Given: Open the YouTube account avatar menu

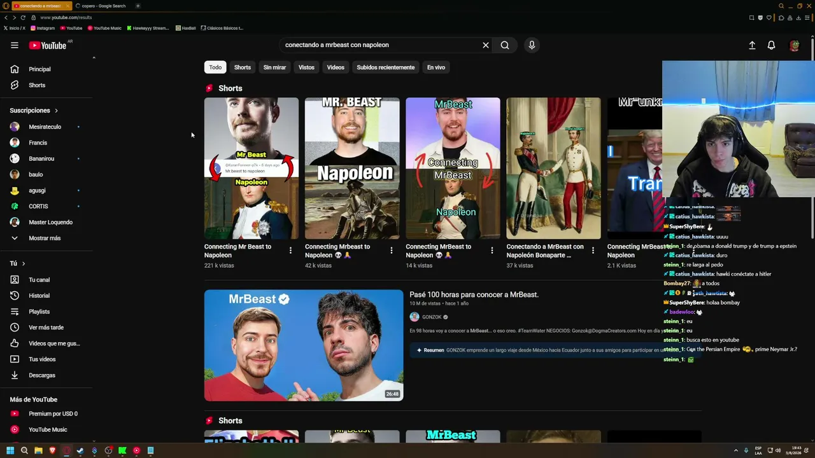Looking at the screenshot, I should pyautogui.click(x=794, y=45).
